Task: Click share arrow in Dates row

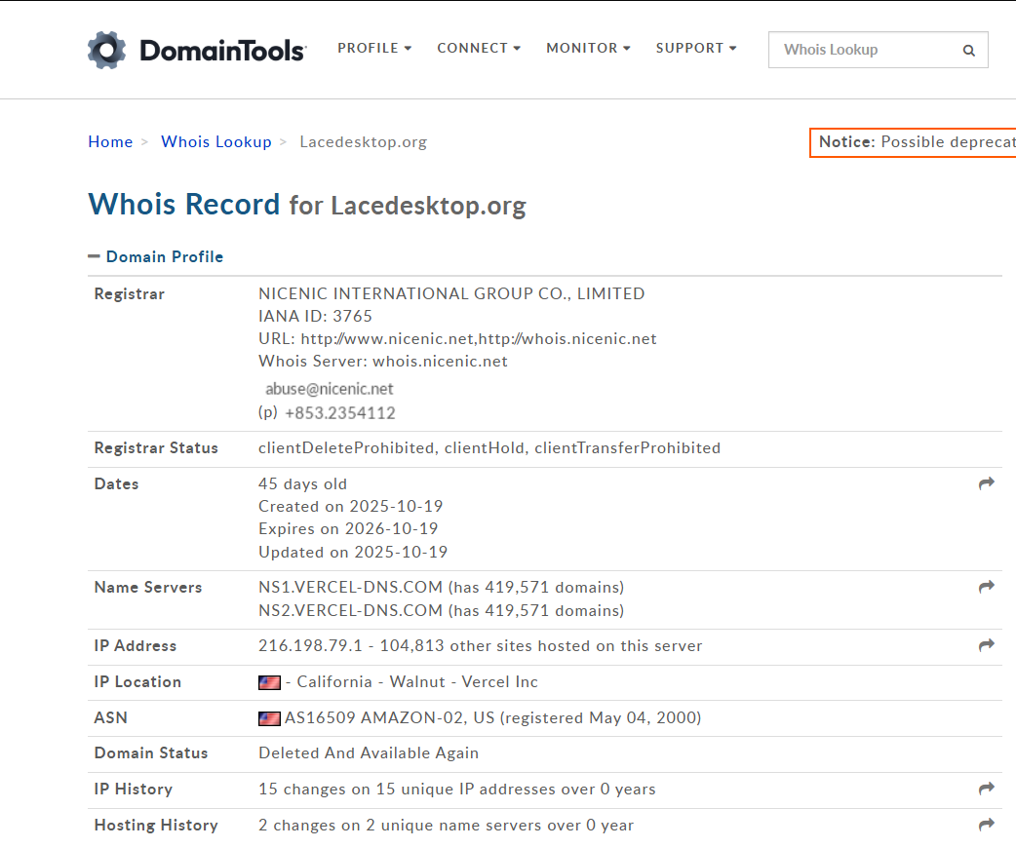Action: pos(986,483)
